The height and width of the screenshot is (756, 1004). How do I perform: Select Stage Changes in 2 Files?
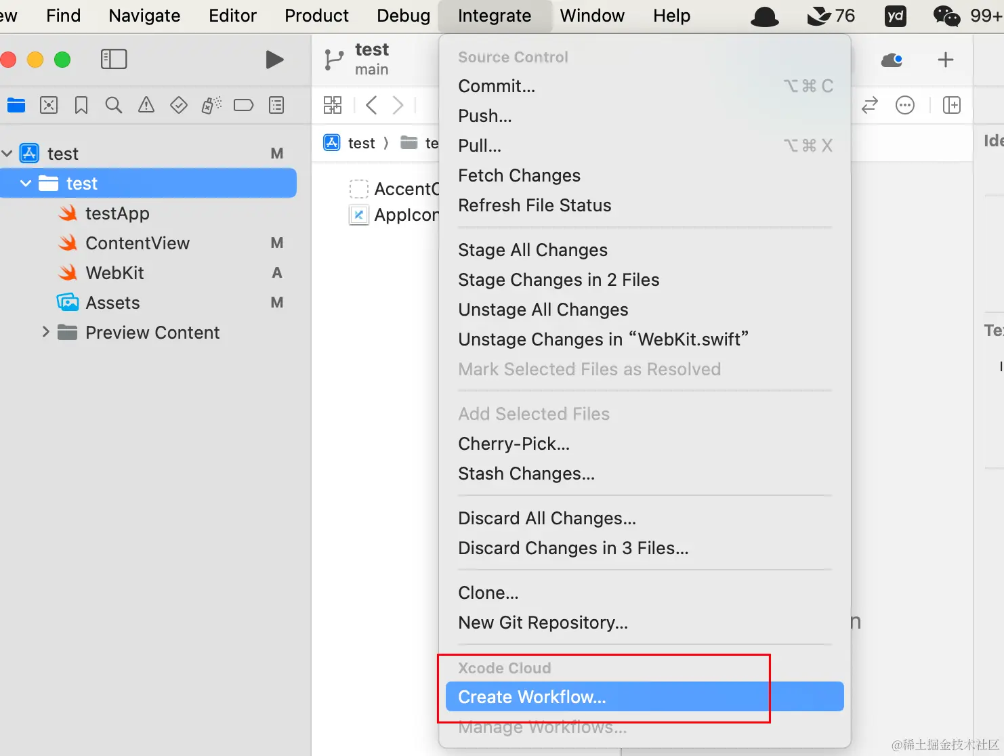645,280
